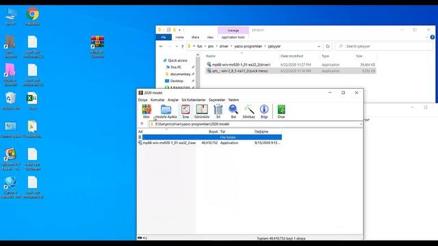Image resolution: width=438 pixels, height=246 pixels.
Task: Click Explorer's back navigation arrow
Action: tap(161, 46)
